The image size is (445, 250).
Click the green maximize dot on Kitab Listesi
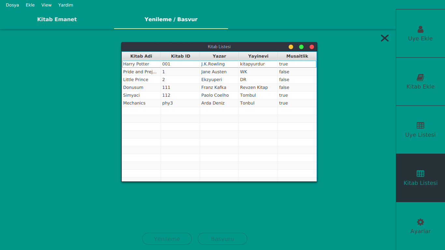(301, 47)
